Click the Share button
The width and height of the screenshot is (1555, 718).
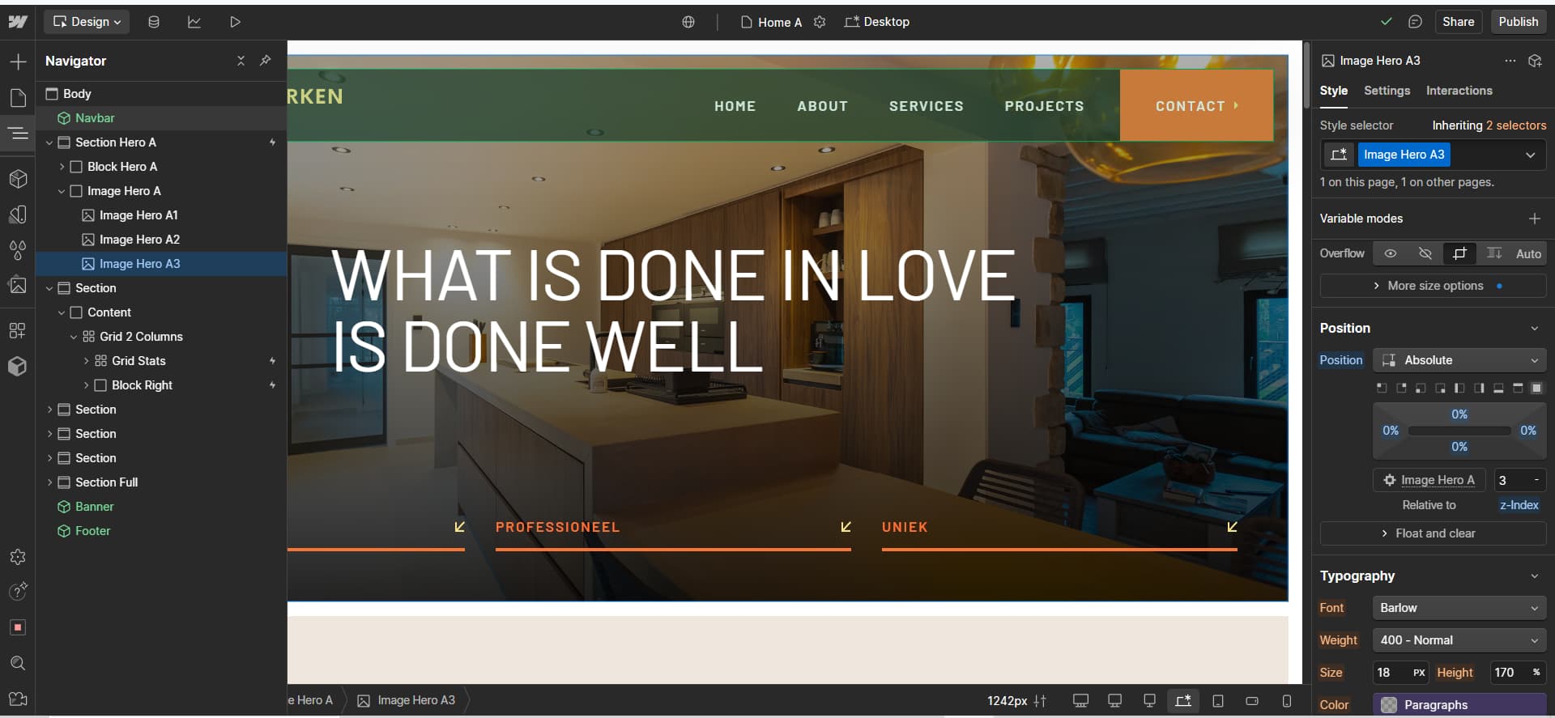click(x=1458, y=22)
